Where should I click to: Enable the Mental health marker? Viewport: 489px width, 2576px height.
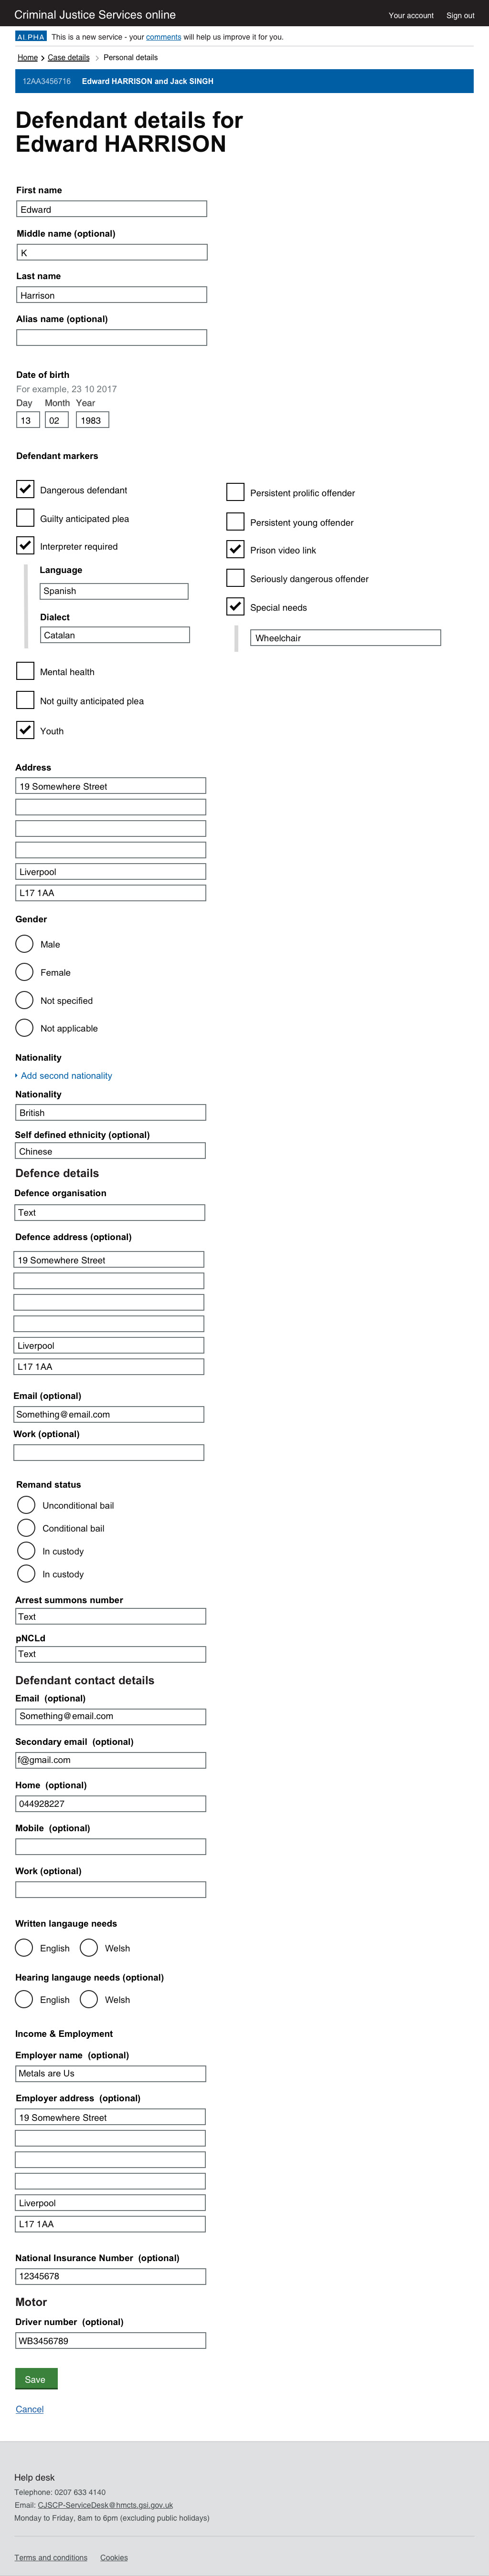25,671
